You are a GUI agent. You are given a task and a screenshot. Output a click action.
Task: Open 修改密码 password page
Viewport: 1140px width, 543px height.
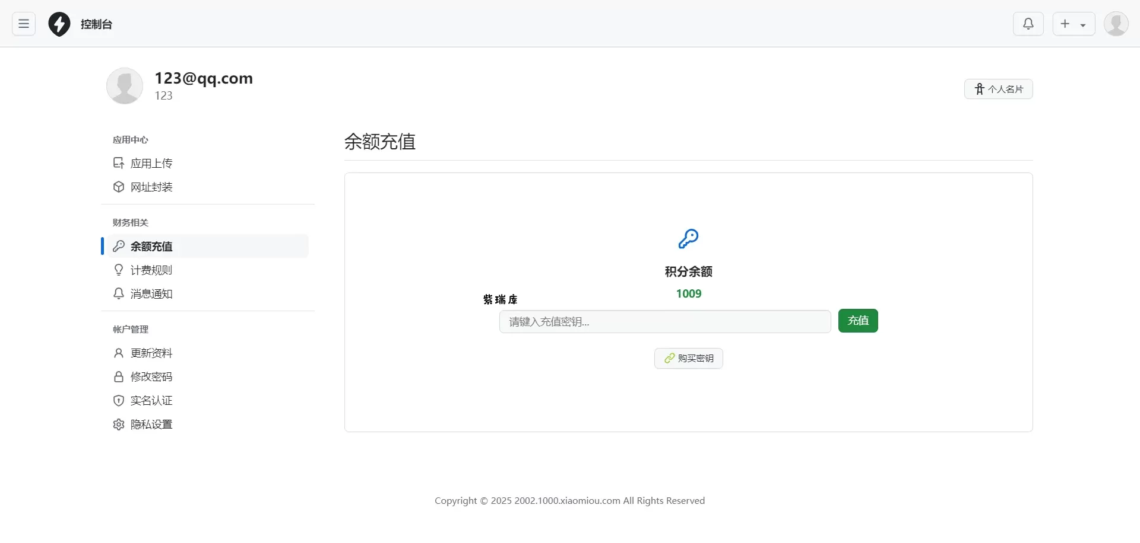[x=151, y=376]
